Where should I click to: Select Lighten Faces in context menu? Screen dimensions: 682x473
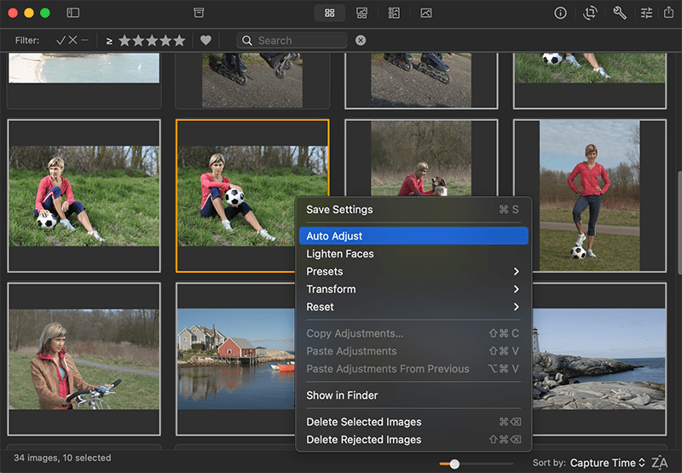click(x=413, y=253)
